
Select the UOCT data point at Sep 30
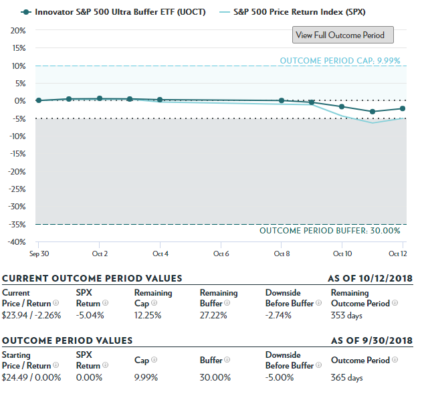39,100
